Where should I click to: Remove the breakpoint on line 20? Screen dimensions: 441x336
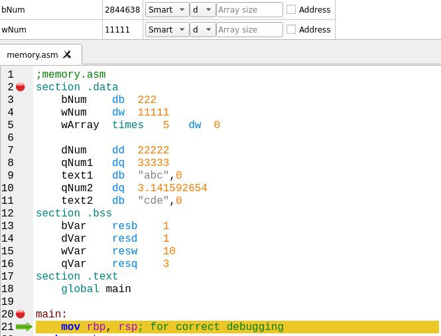21,313
